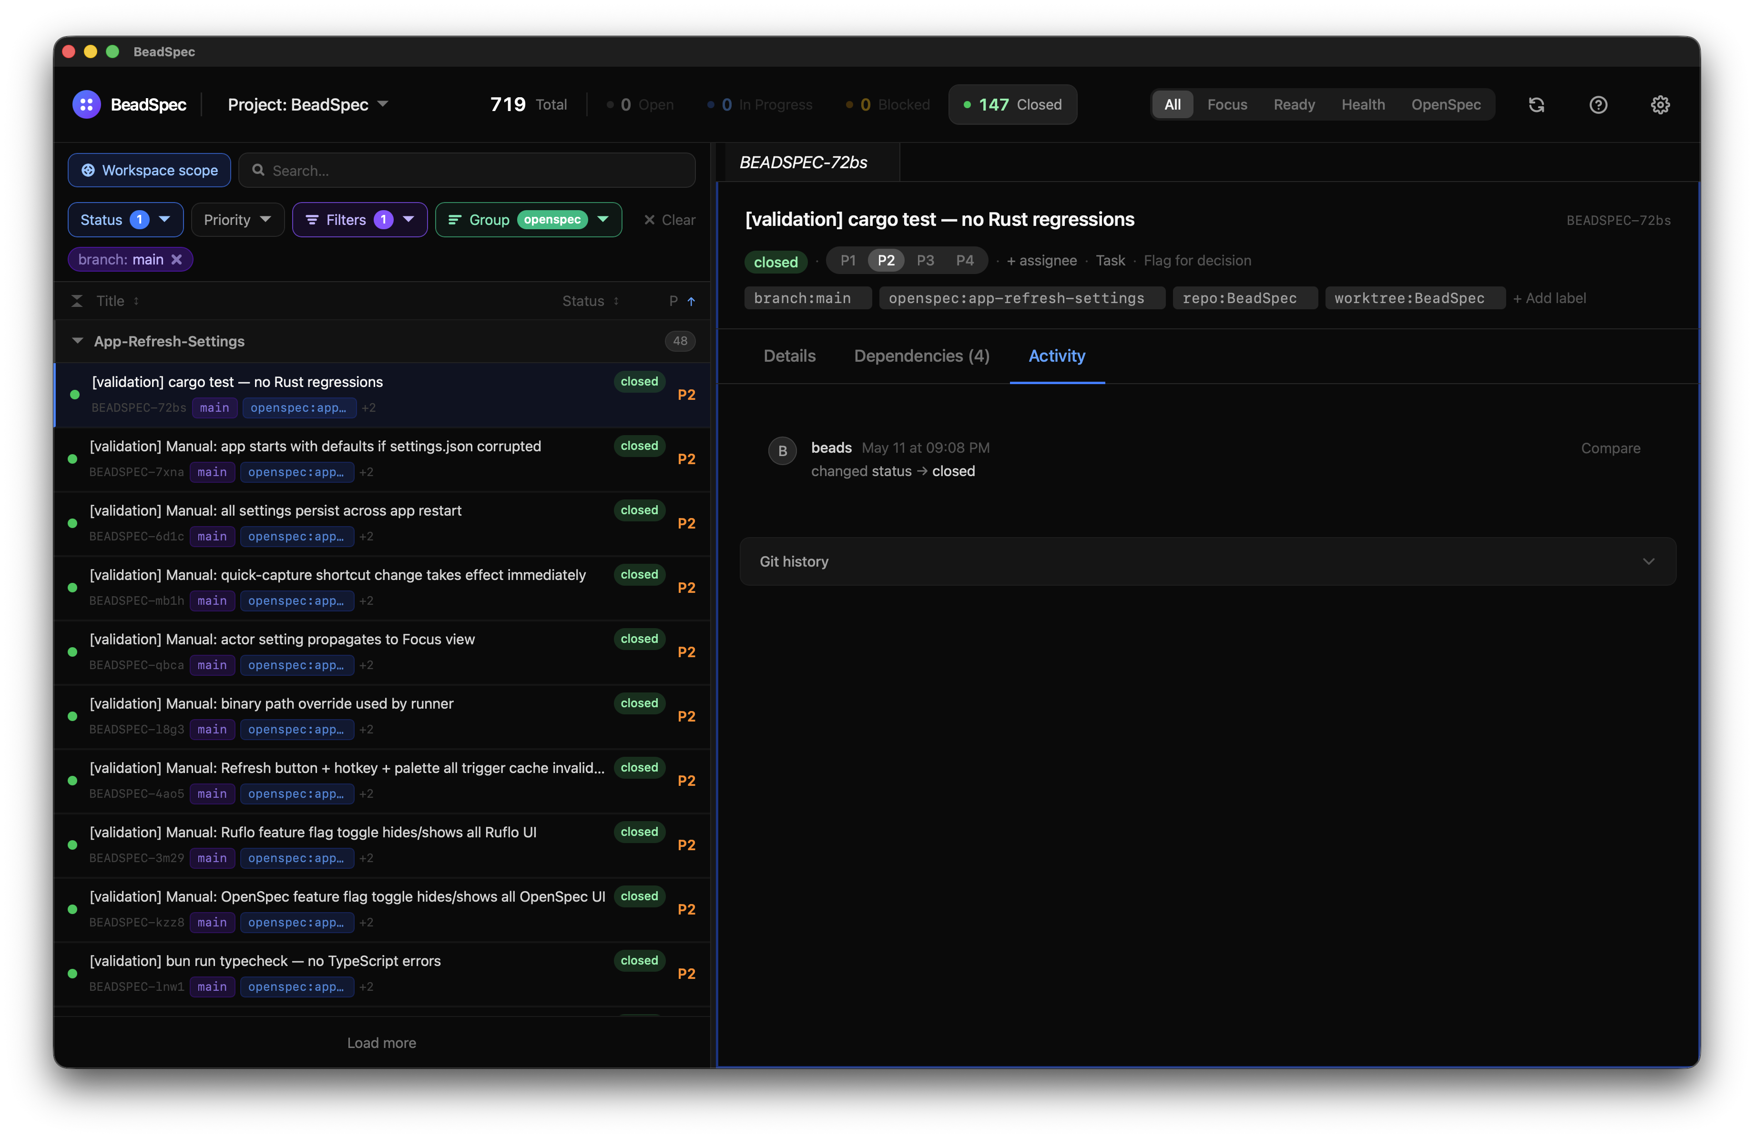
Task: Click Flag for decision
Action: pyautogui.click(x=1197, y=260)
